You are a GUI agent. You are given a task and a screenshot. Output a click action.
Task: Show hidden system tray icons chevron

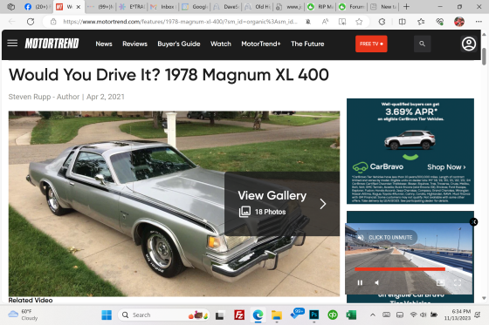click(372, 315)
